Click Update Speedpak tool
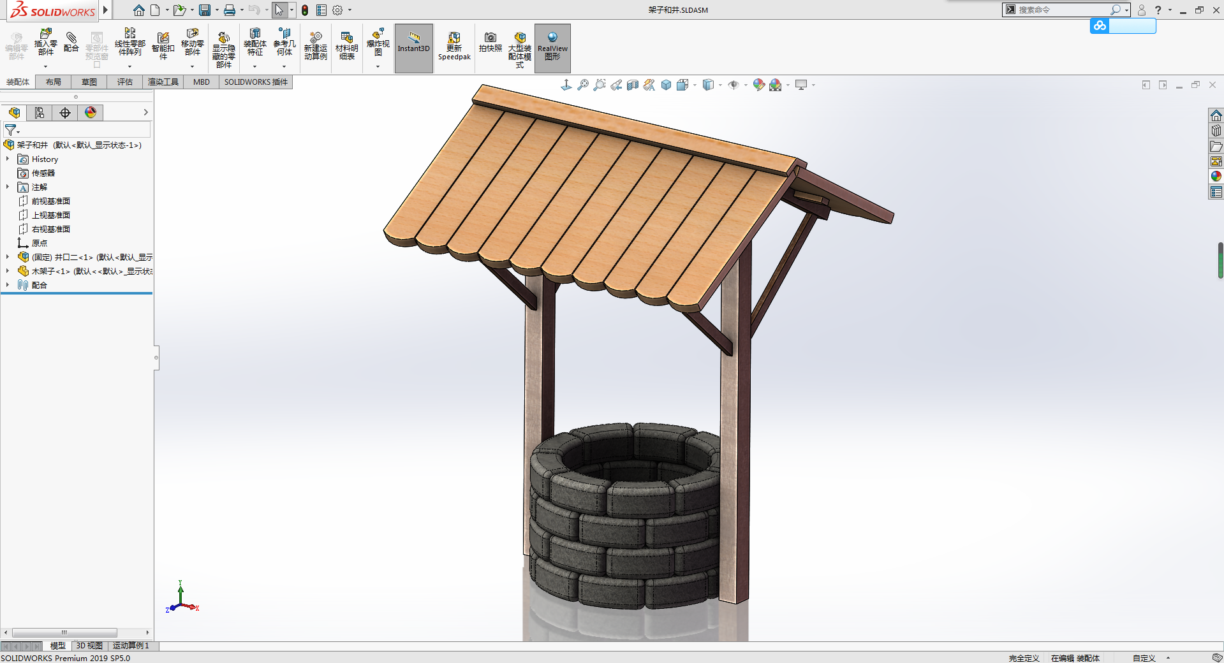The height and width of the screenshot is (663, 1224). 454,46
